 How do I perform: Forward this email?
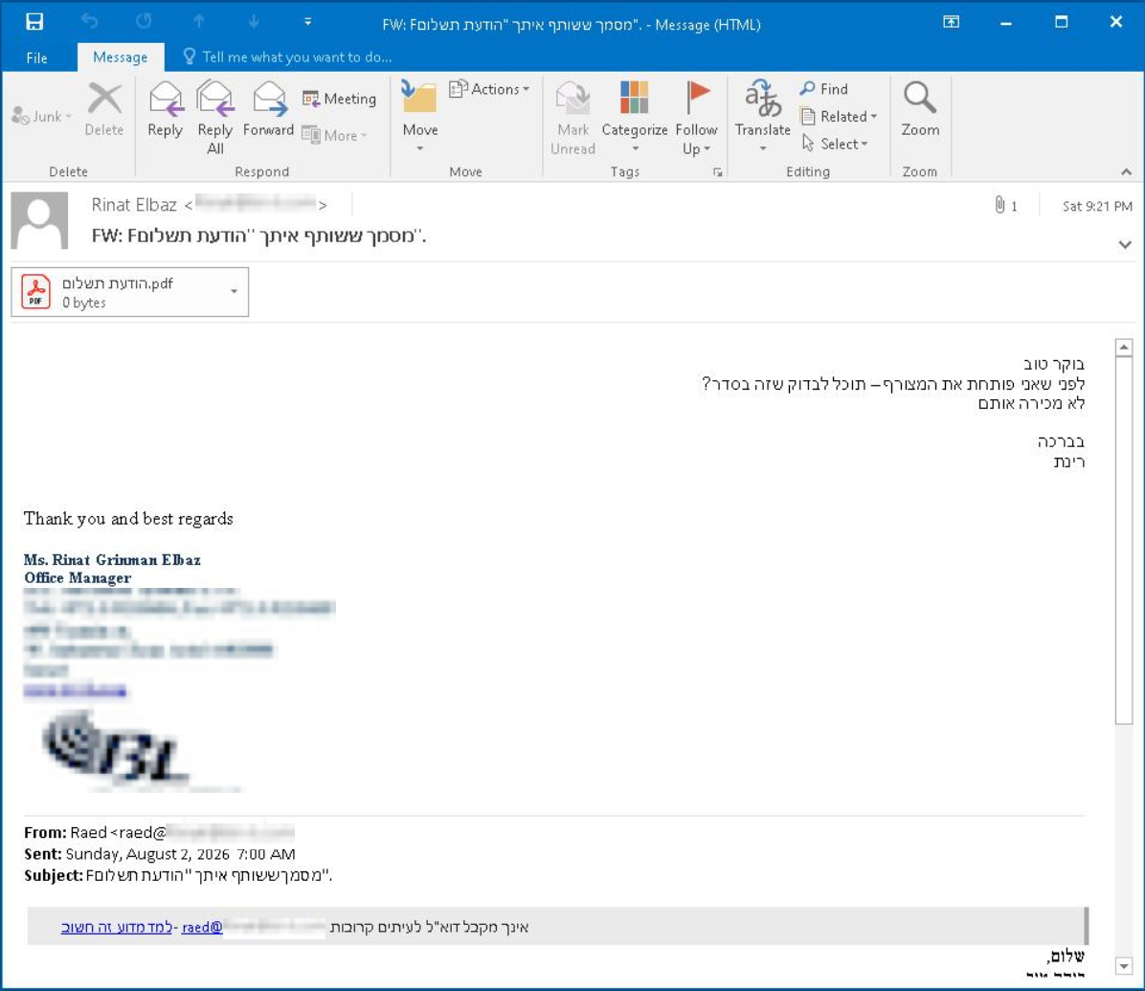(x=269, y=109)
